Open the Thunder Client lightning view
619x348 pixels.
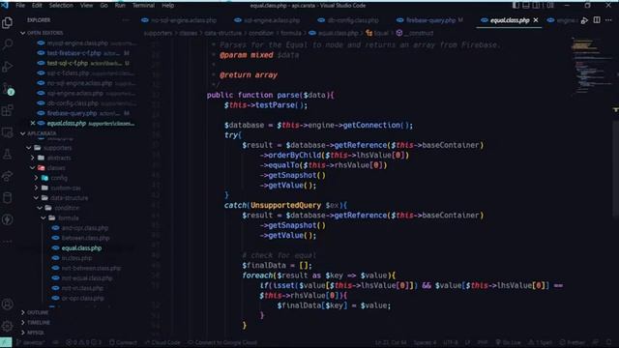click(7, 219)
